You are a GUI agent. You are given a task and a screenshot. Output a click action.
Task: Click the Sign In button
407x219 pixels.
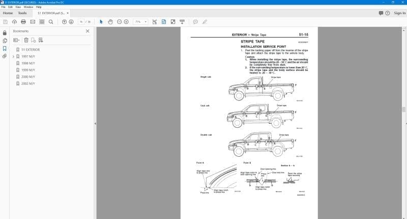[400, 13]
